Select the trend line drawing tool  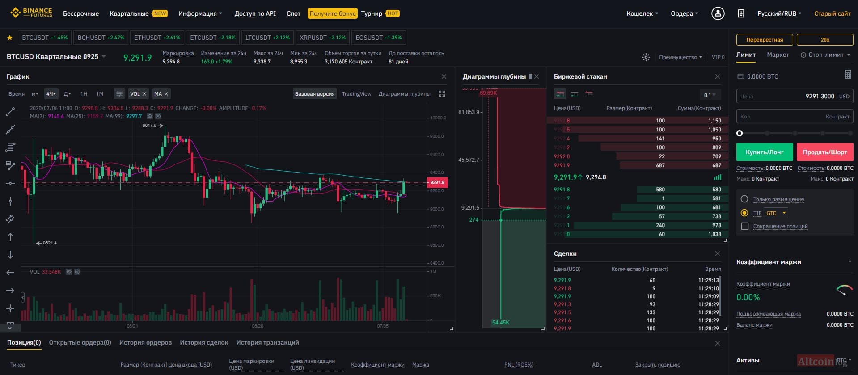(x=10, y=112)
